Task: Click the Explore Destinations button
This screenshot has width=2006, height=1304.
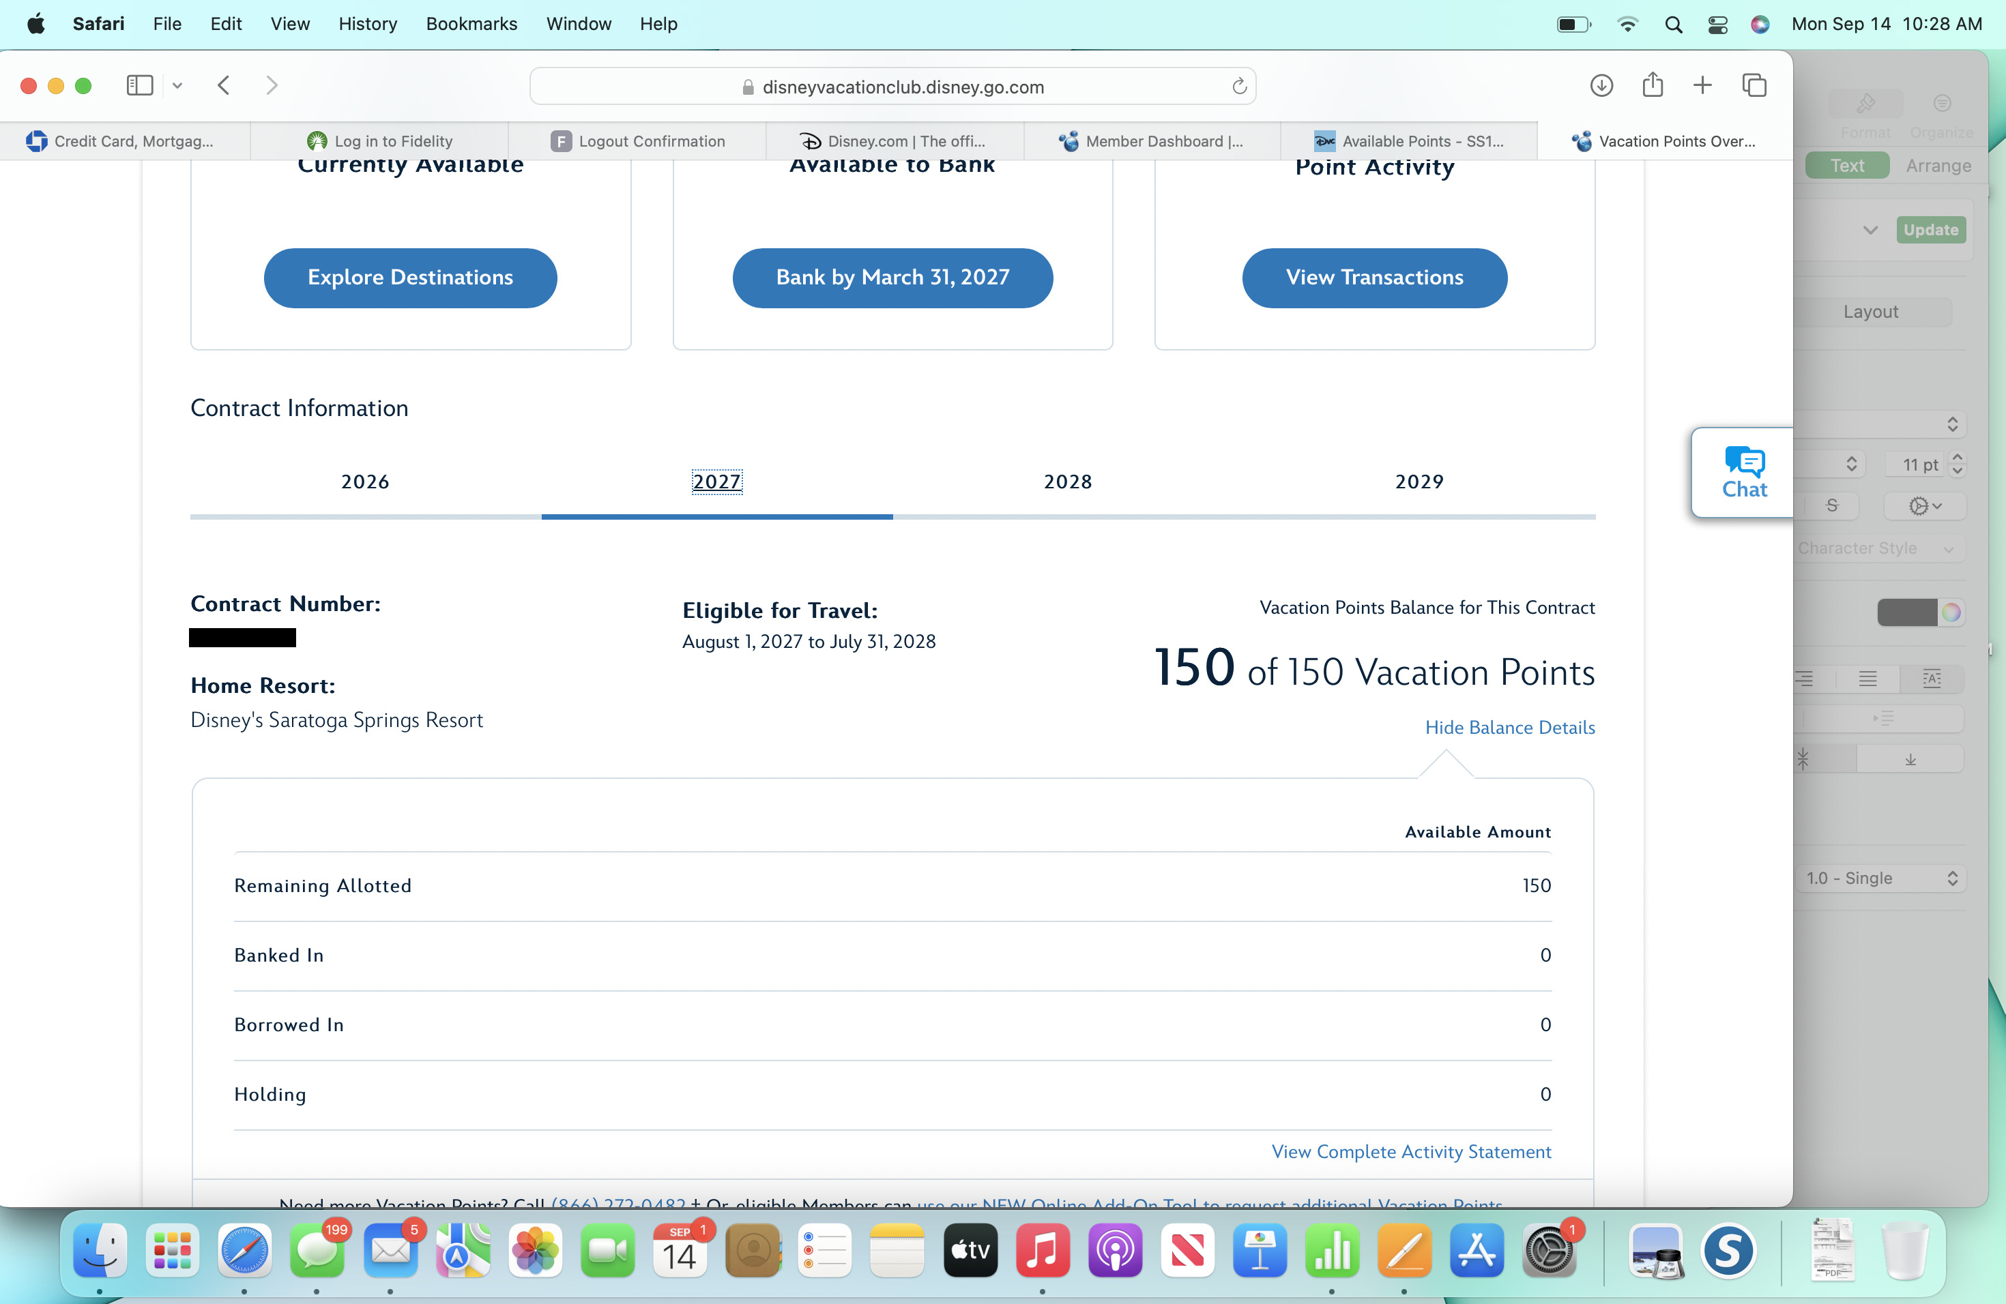Action: (x=411, y=278)
